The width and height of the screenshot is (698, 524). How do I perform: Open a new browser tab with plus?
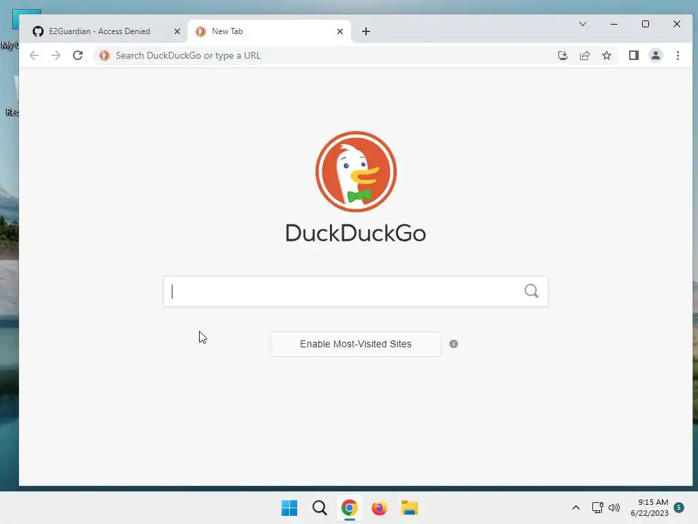pos(366,31)
